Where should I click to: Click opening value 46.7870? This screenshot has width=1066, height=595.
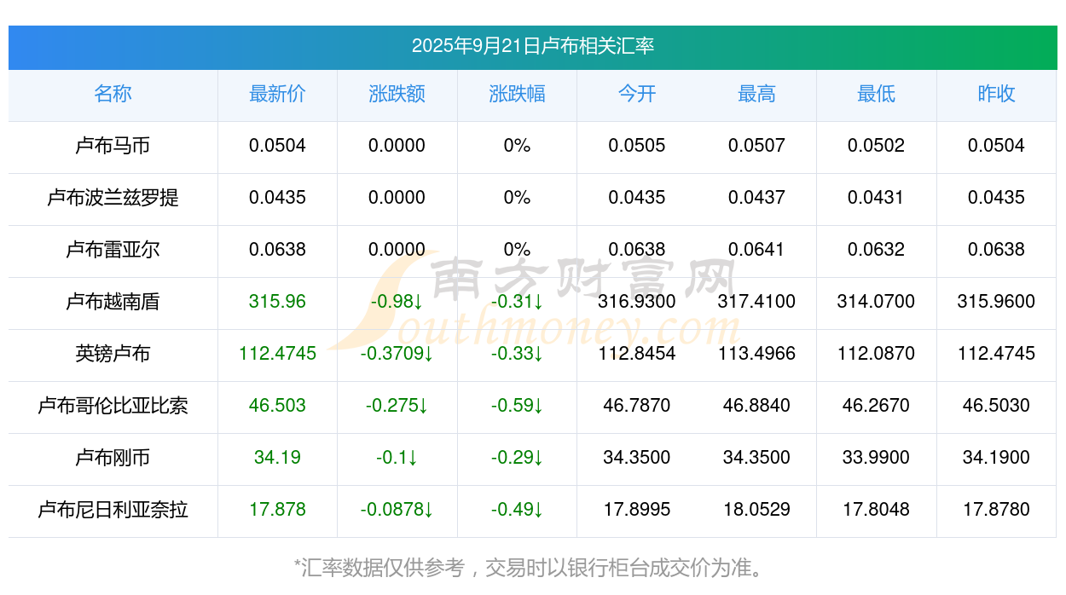click(637, 406)
